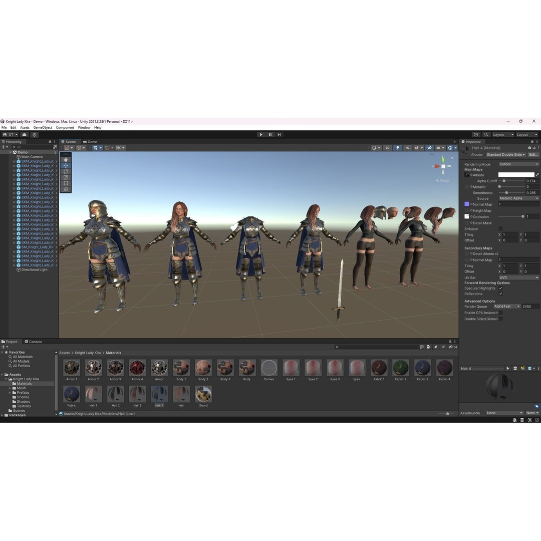Open the Shader selection dropdown
Screen dimensions: 541x541
coord(505,155)
